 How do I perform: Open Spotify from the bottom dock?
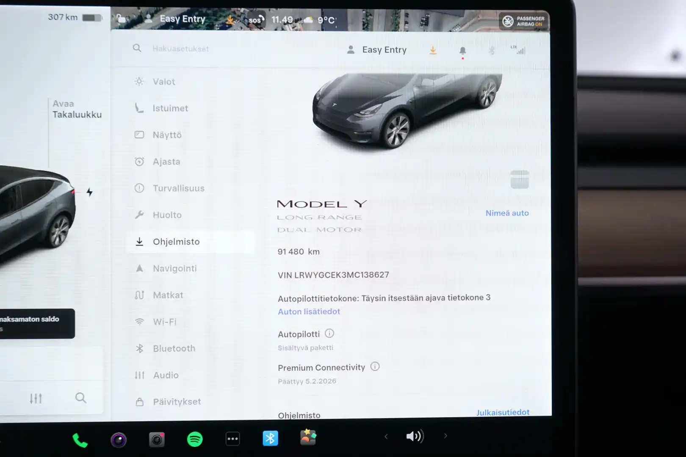pos(195,439)
